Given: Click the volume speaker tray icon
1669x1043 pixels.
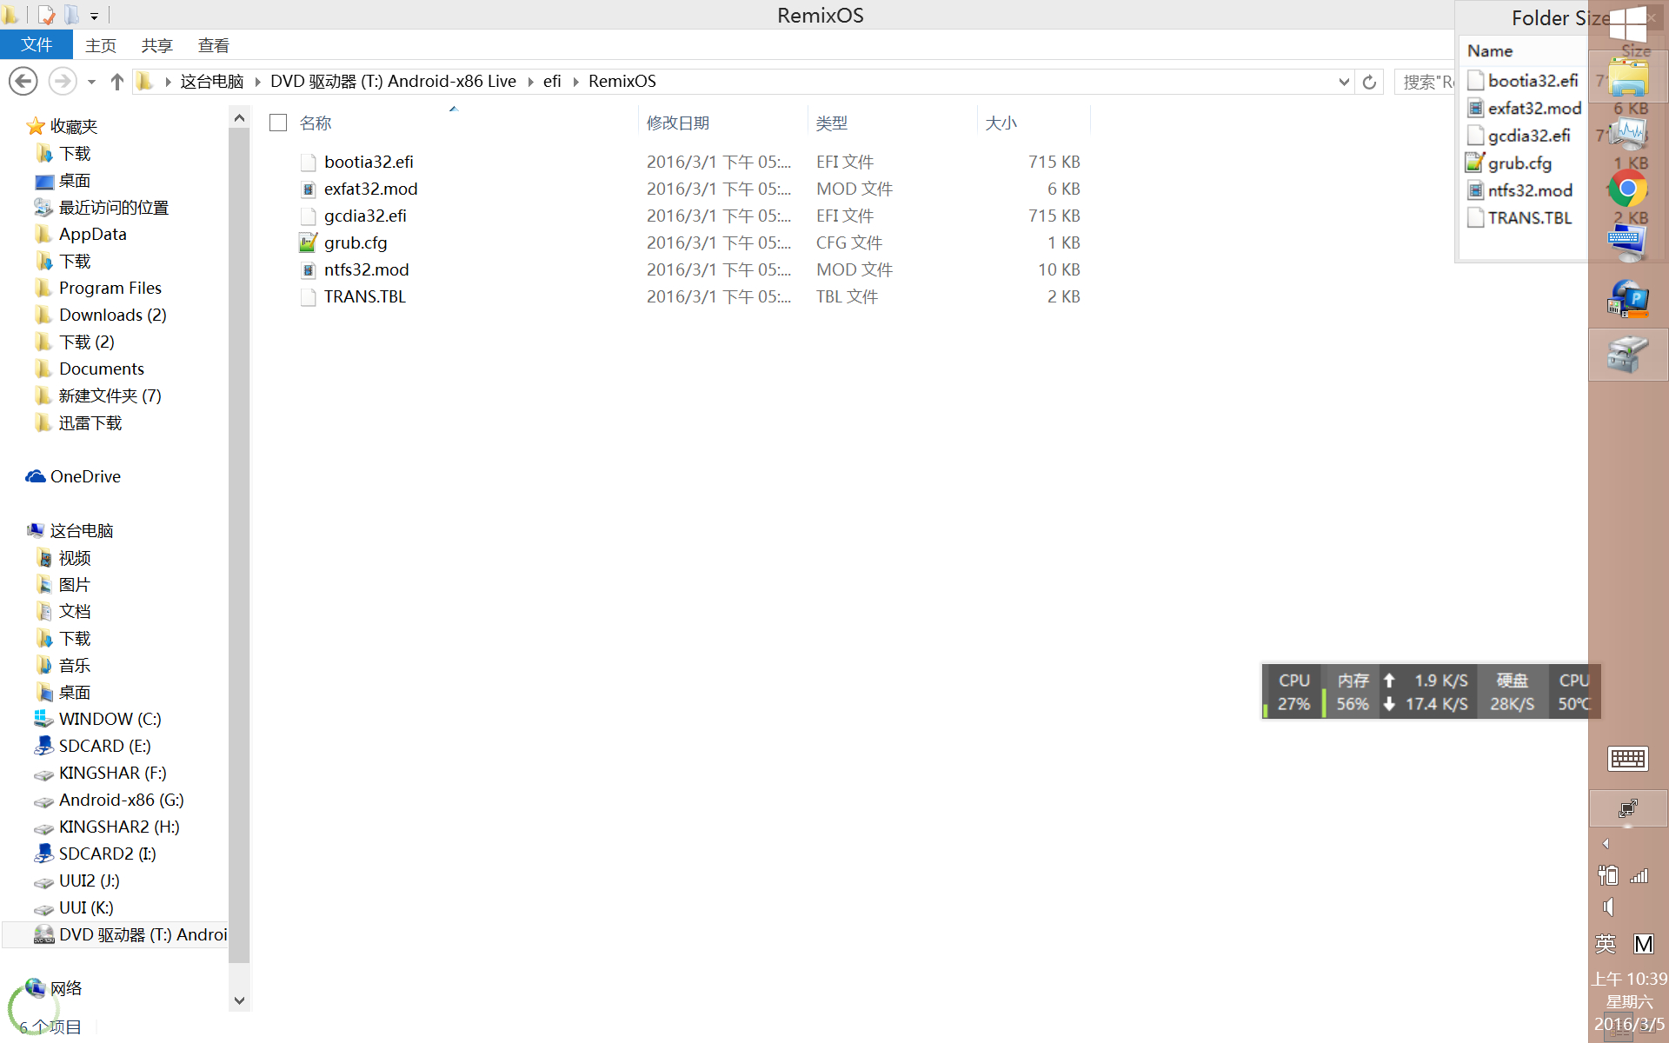Looking at the screenshot, I should pos(1608,907).
